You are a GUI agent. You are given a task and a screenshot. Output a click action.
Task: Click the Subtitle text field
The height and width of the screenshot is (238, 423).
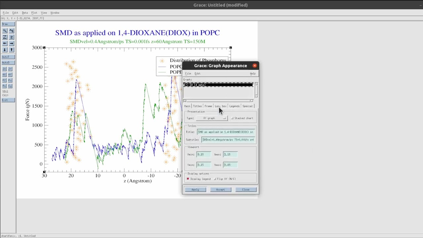(x=228, y=139)
